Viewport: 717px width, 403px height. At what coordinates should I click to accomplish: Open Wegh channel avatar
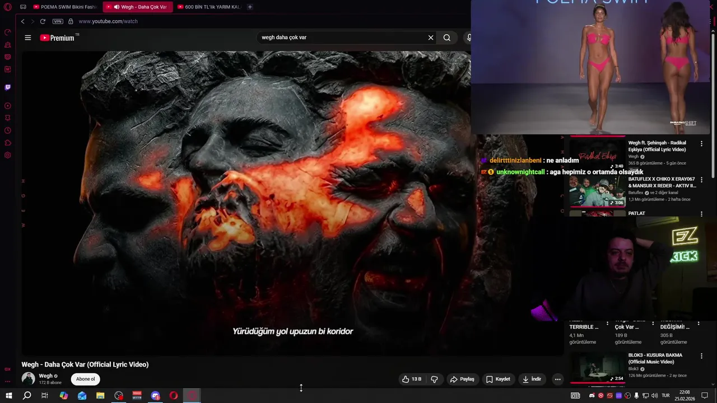point(28,379)
